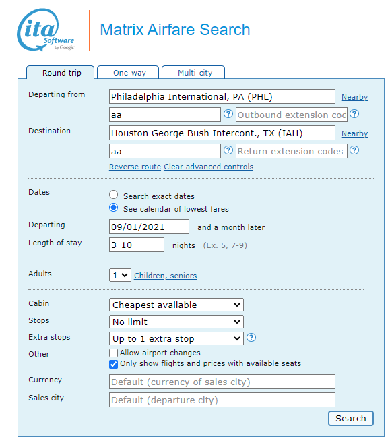Switch to the One-way tab
This screenshot has width=390, height=447.
click(128, 72)
